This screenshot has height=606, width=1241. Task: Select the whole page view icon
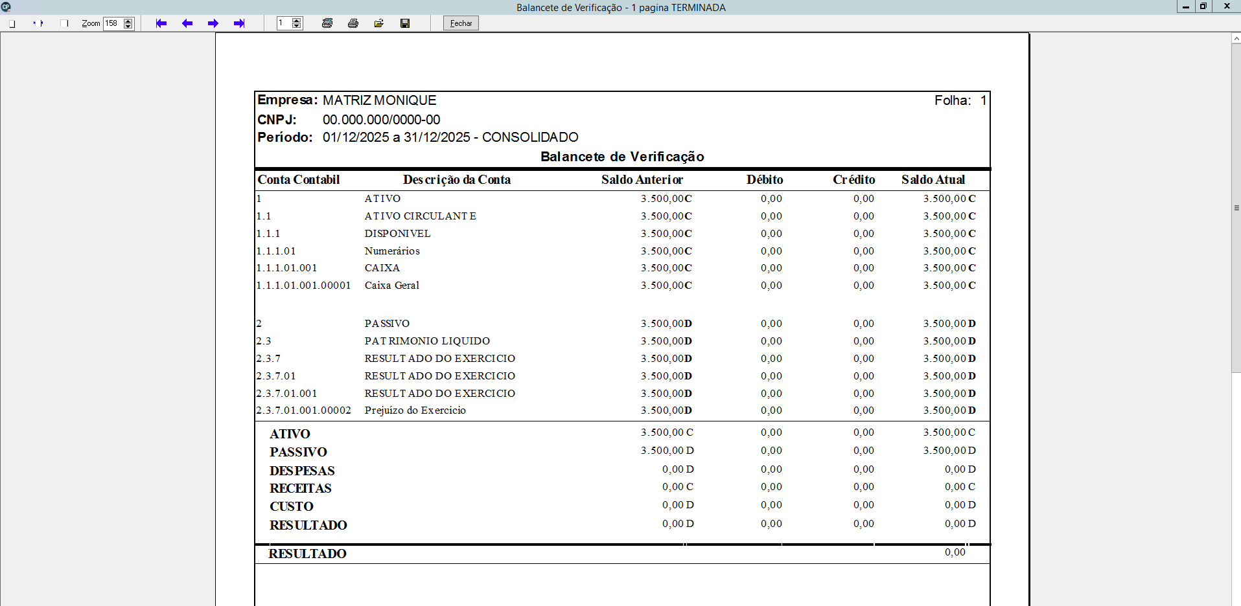pos(12,23)
